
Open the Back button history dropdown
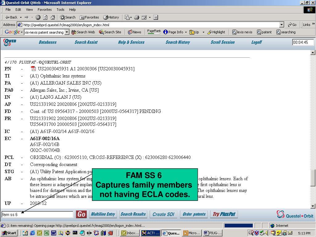click(x=21, y=17)
